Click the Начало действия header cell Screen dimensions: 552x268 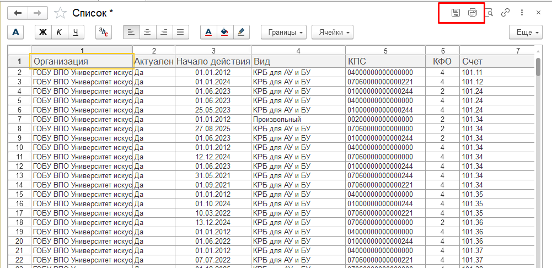tap(213, 62)
